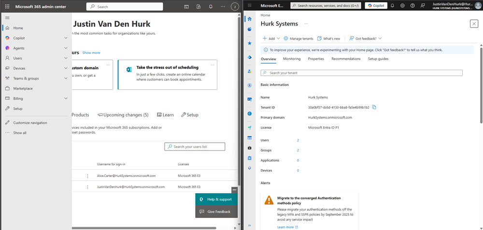Open the Users count link showing 2

[298, 140]
